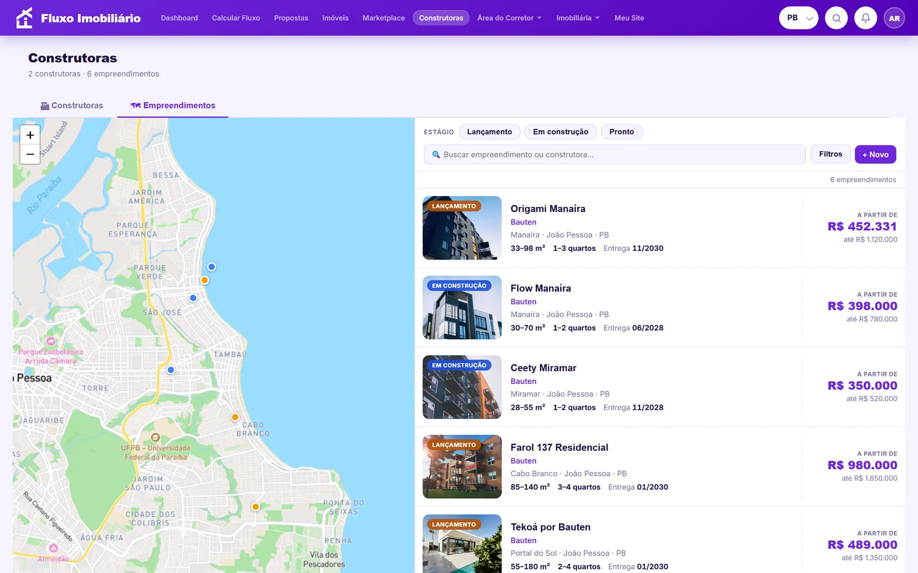Screen dimensions: 918x573
Task: Toggle the Lançamento stage filter
Action: click(489, 132)
